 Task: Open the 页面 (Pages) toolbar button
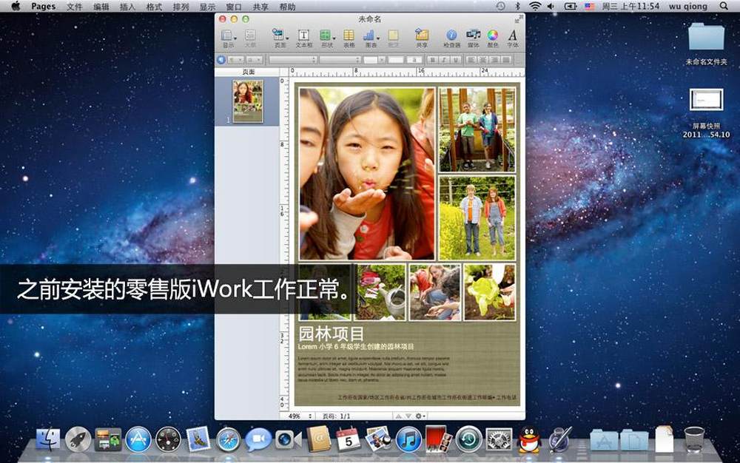[x=280, y=38]
